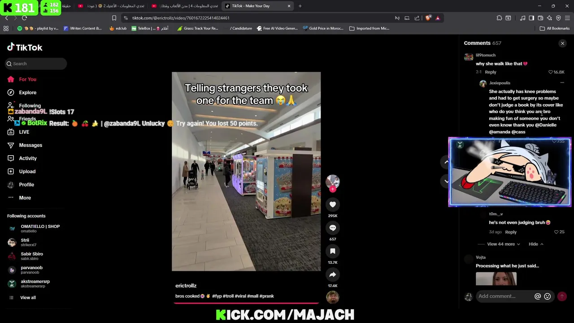Open the Imported from Mic... bookmarks folder

coord(369,28)
